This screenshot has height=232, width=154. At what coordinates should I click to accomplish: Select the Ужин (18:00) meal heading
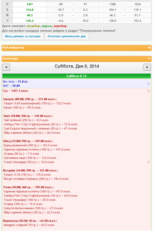(28, 187)
